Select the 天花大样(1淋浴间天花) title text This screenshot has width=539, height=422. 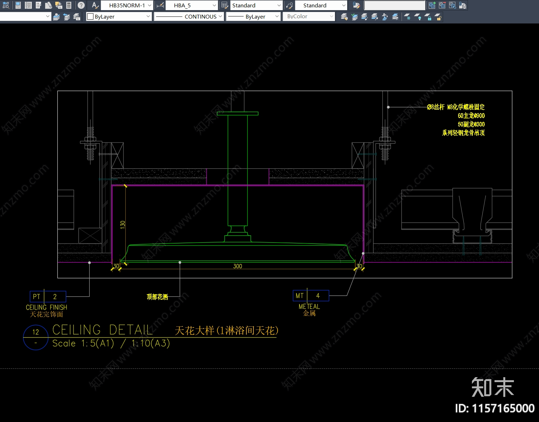(226, 331)
